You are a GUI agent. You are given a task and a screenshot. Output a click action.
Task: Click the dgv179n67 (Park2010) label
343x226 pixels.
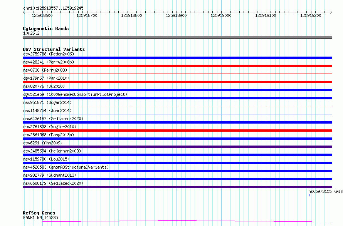46,78
